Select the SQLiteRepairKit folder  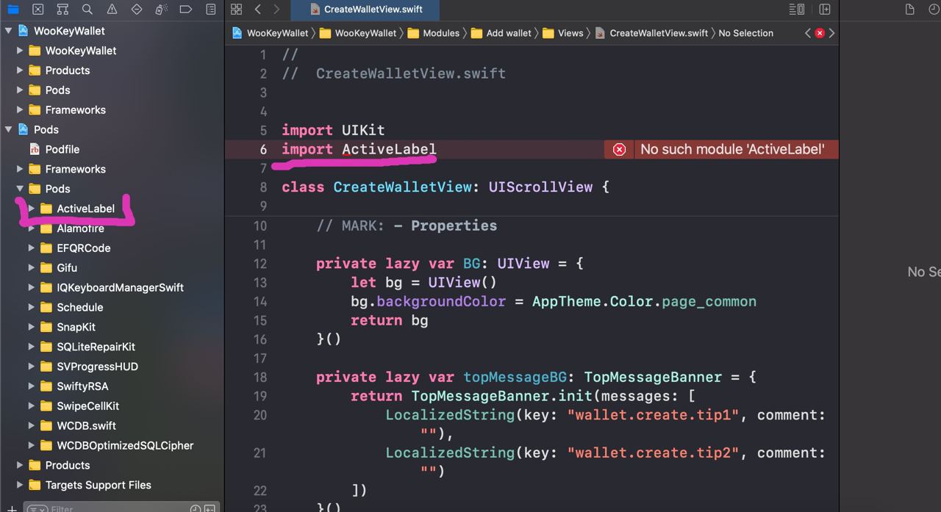point(96,347)
